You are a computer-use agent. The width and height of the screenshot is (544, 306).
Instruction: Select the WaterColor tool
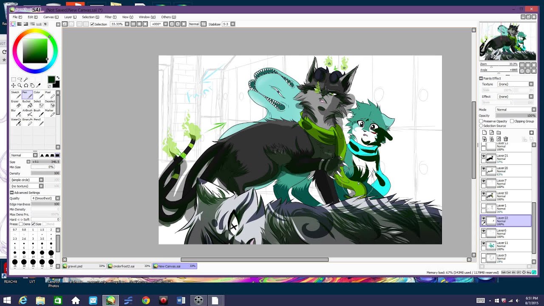point(16,122)
